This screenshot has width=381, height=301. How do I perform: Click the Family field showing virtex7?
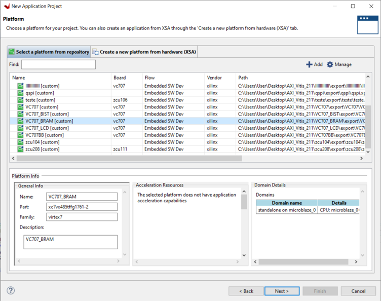point(82,217)
